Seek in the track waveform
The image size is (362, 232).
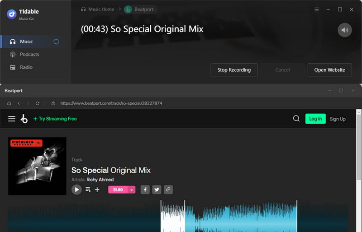(x=178, y=216)
